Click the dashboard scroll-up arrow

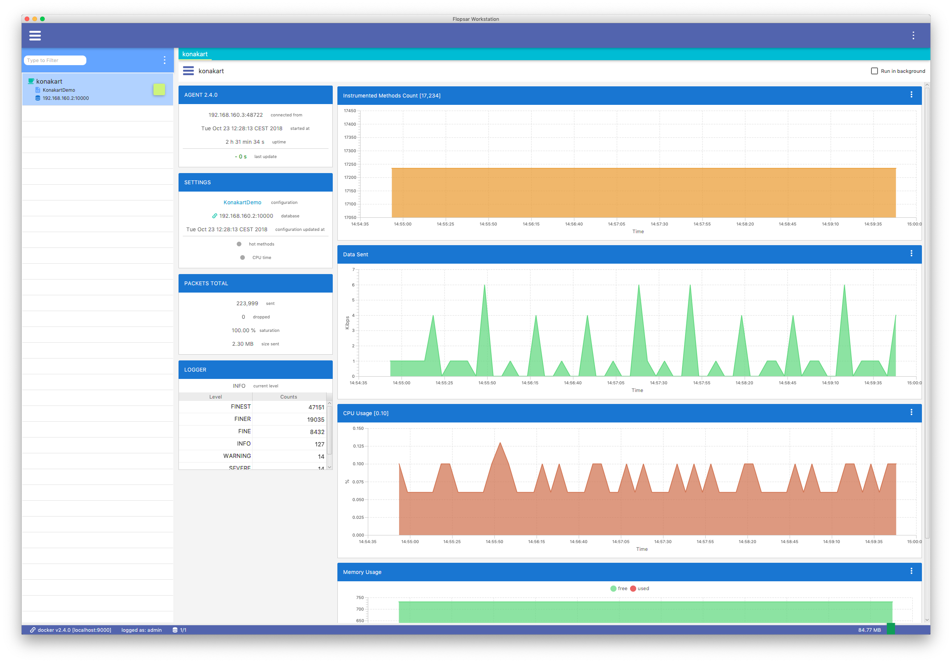tap(927, 85)
